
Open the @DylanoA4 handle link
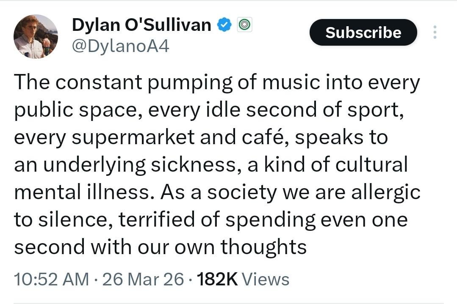121,46
